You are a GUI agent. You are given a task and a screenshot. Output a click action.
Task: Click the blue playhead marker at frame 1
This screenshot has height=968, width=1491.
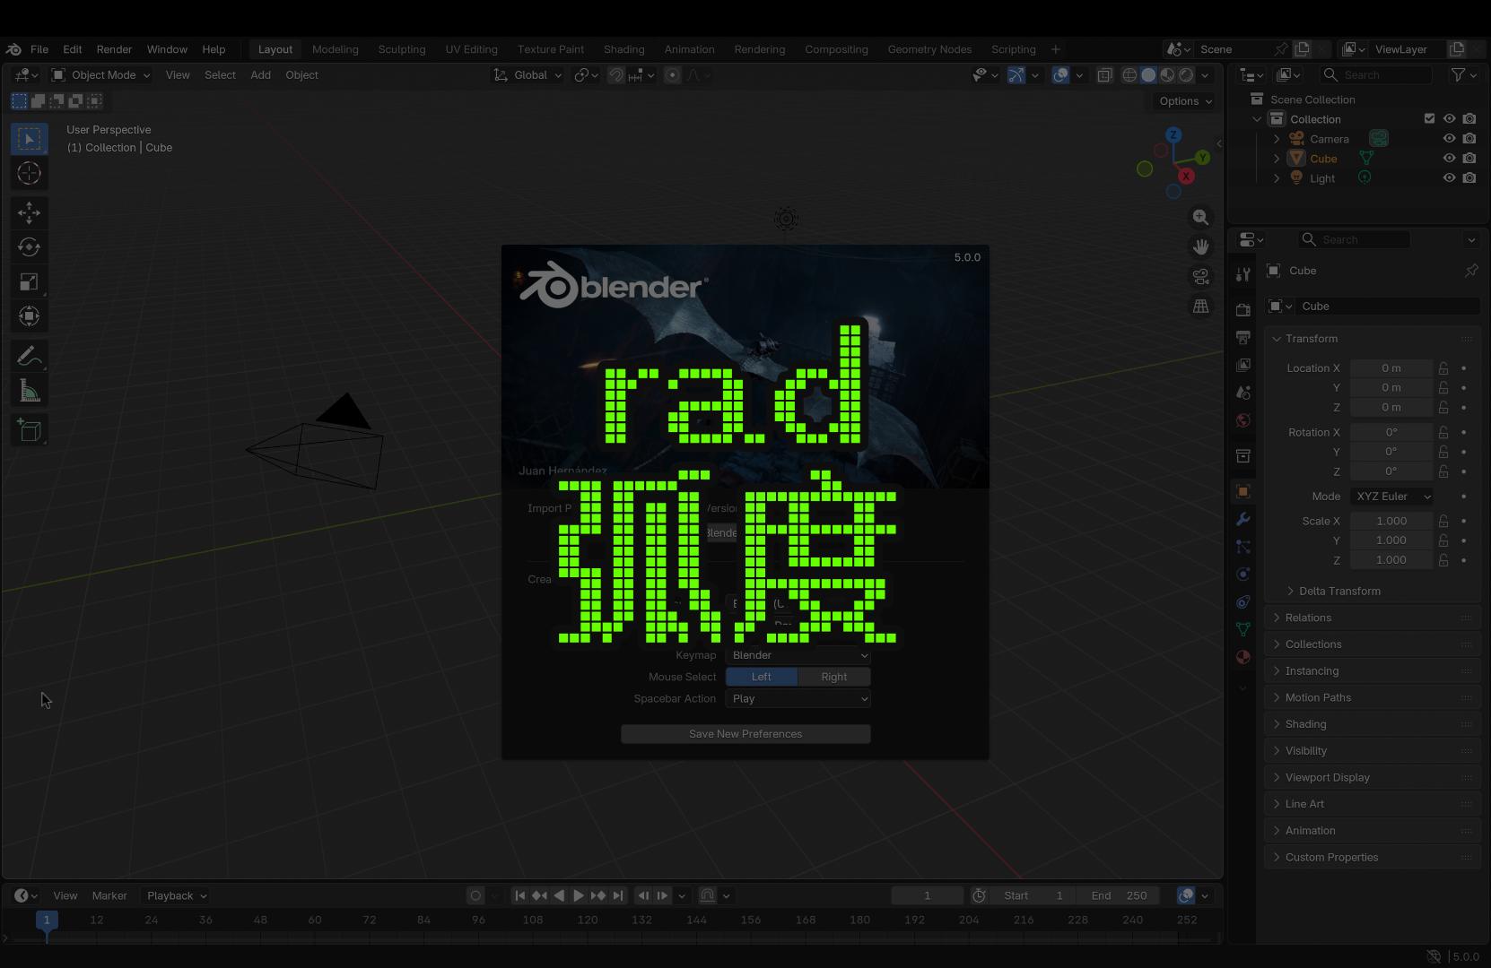[47, 920]
